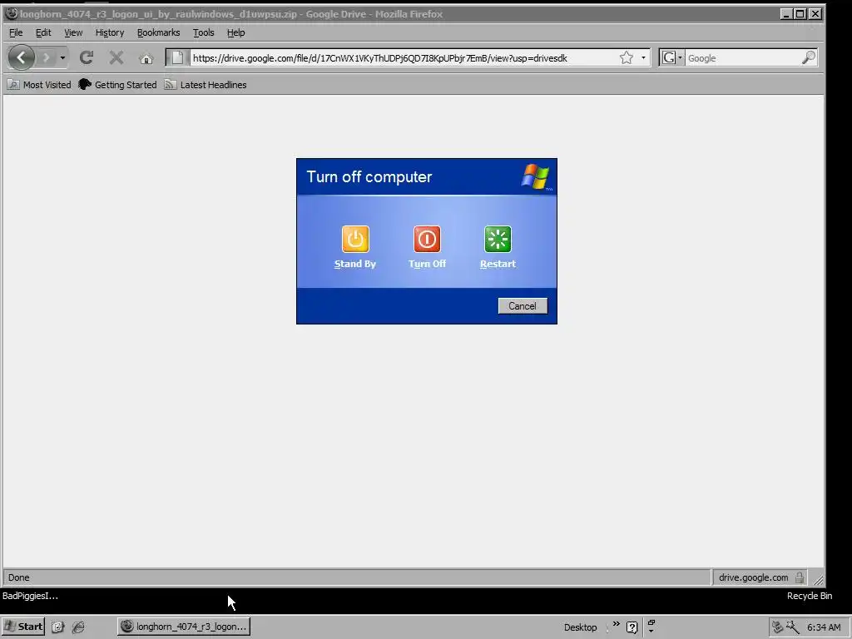Reload the page with the refresh icon
The width and height of the screenshot is (852, 639).
pyautogui.click(x=87, y=57)
